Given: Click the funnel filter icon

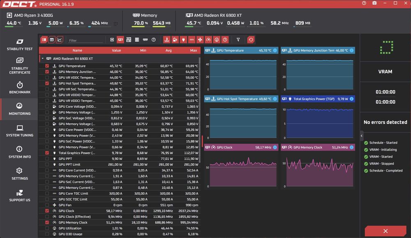Looking at the screenshot, I should point(238,40).
